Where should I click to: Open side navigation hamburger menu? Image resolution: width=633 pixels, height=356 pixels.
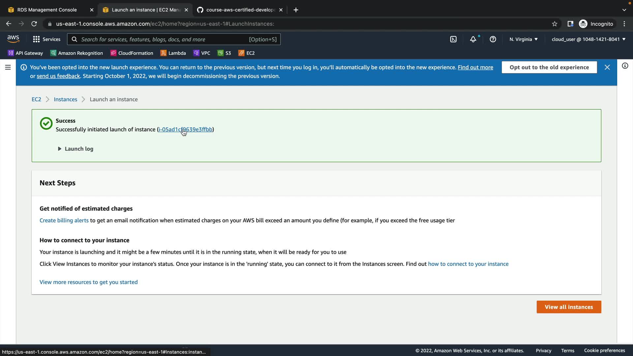click(8, 67)
